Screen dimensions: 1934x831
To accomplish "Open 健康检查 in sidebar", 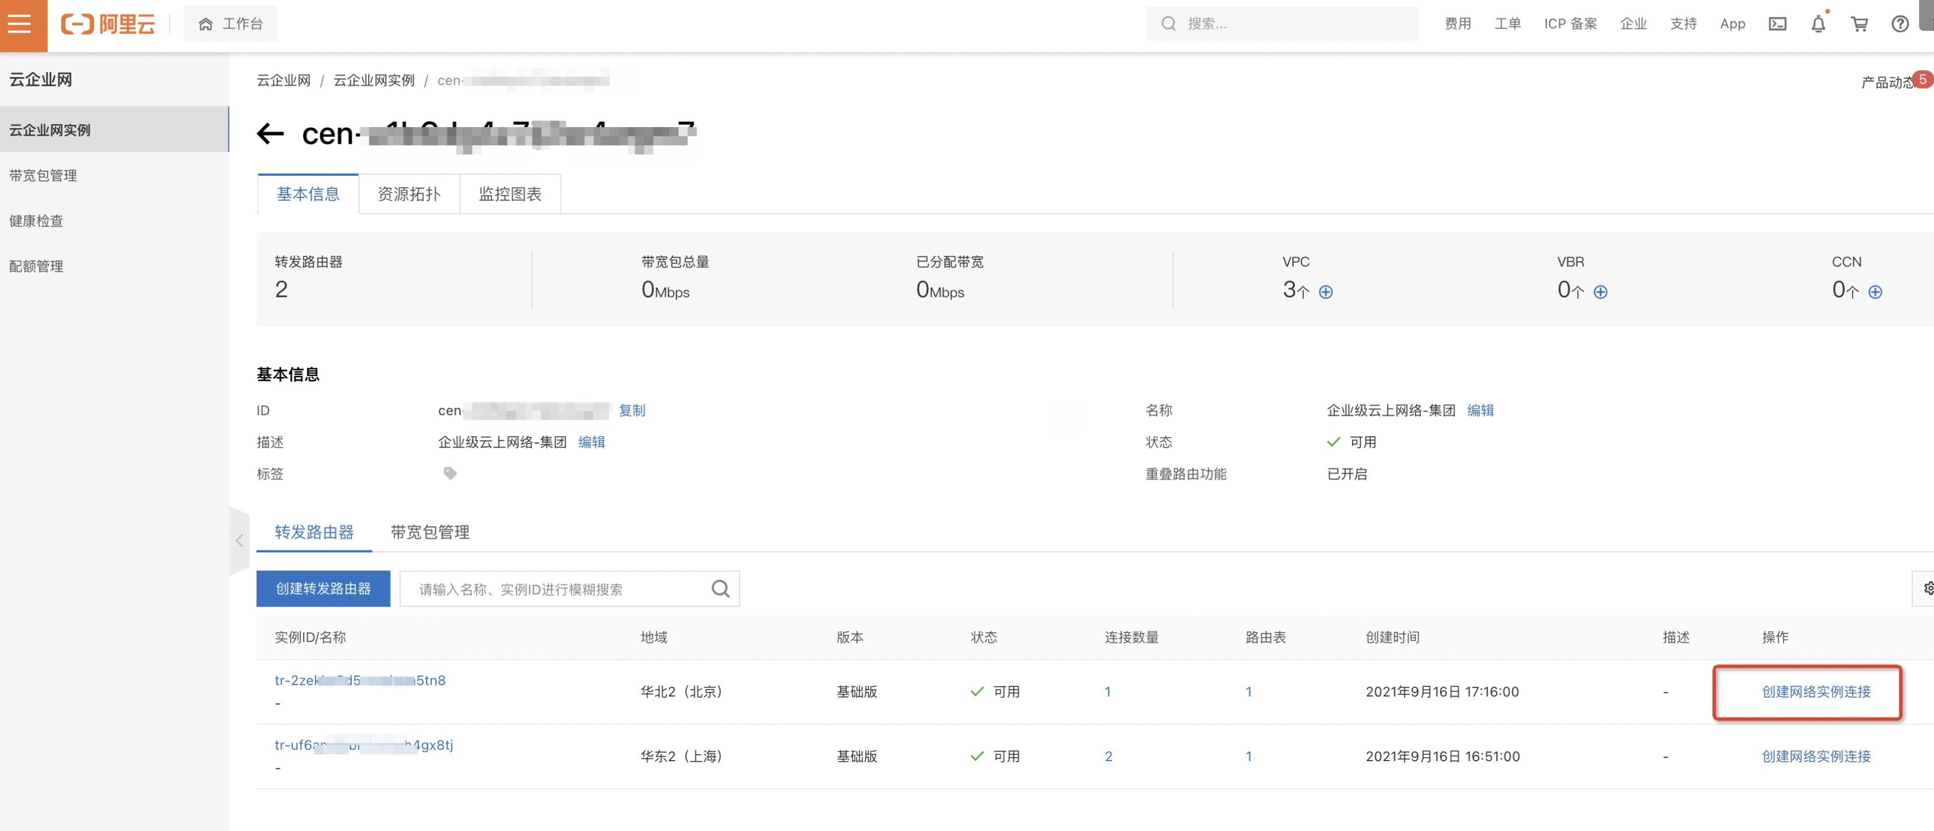I will click(36, 220).
